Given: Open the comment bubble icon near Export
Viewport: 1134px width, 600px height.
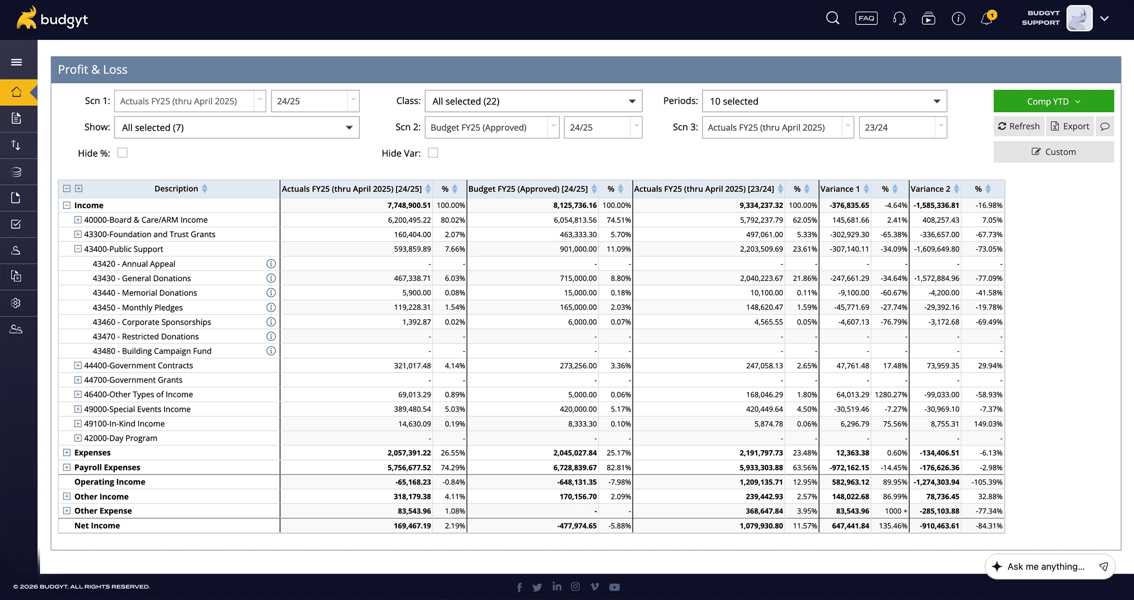Looking at the screenshot, I should coord(1105,126).
